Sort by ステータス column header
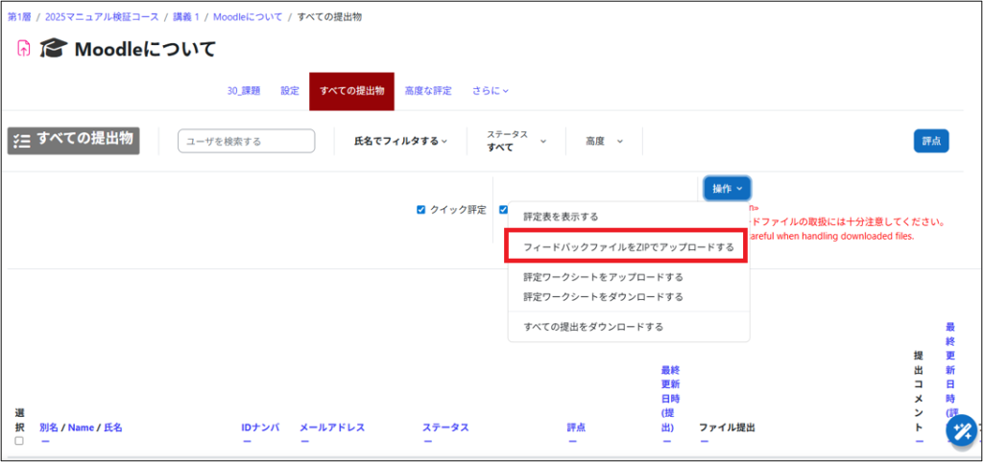The image size is (983, 462). 445,427
